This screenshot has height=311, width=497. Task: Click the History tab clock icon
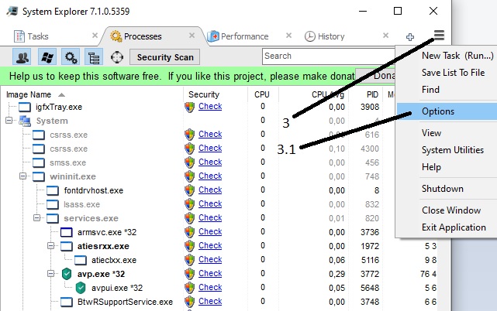click(x=309, y=36)
